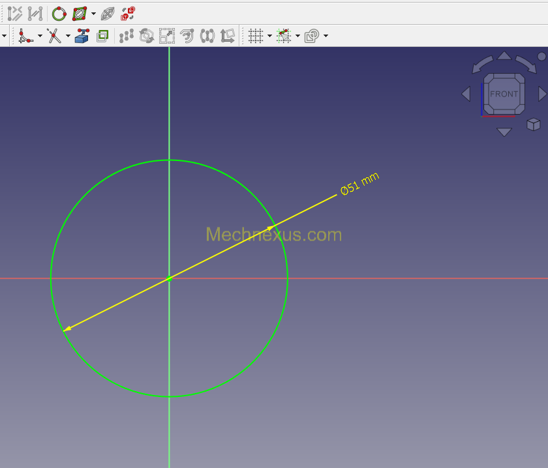Viewport: 548px width, 468px height.
Task: Open the trim tool dropdown arrow
Action: (68, 36)
